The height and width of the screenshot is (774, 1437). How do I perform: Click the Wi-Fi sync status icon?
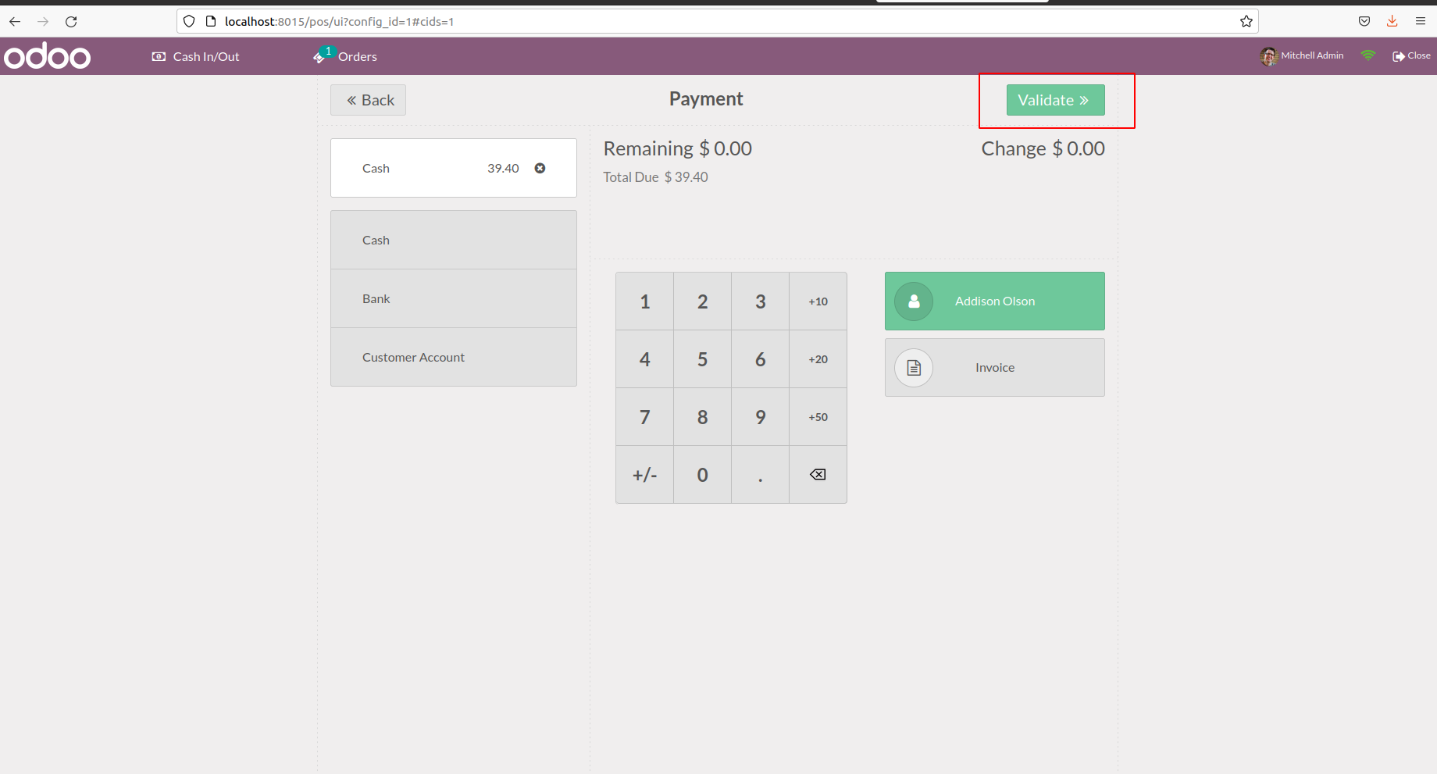point(1367,55)
